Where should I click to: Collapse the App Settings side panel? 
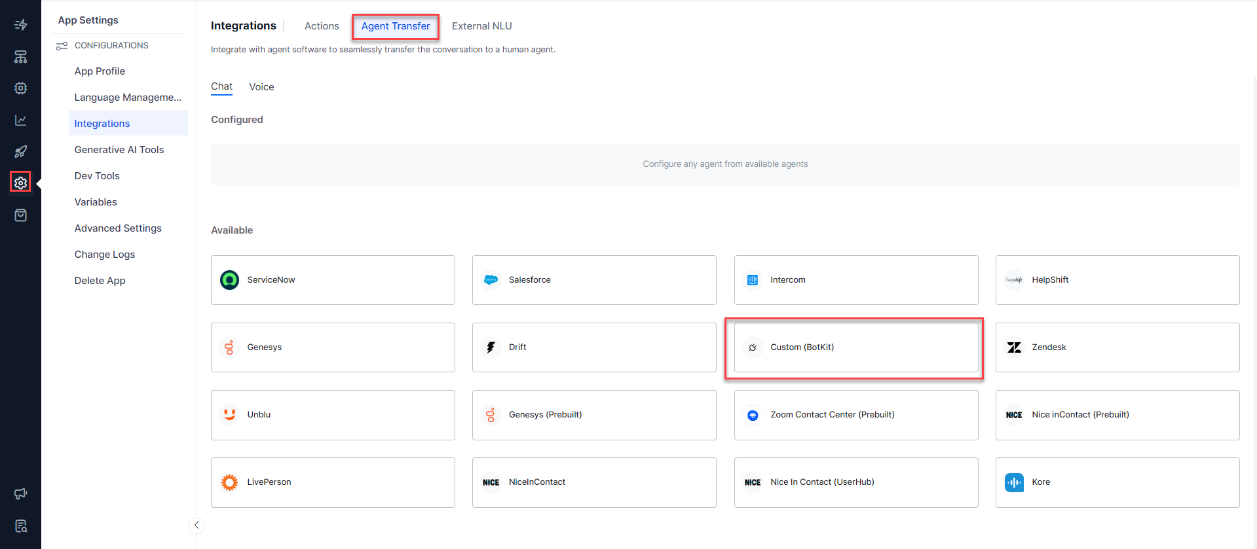(196, 525)
